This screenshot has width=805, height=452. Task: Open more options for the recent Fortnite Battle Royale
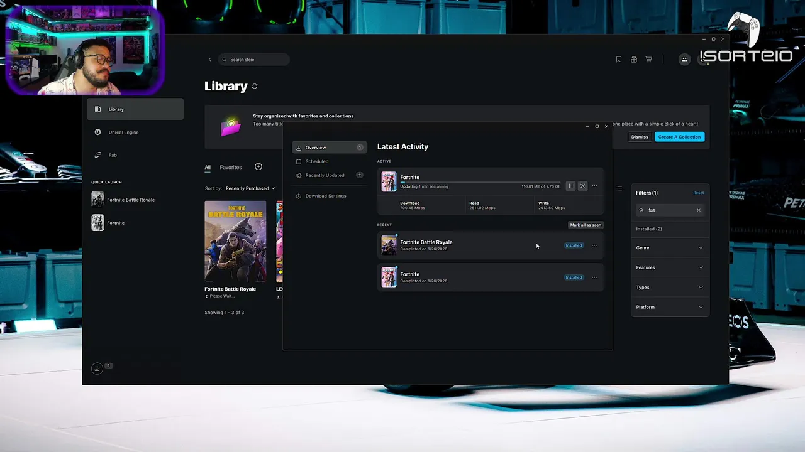(594, 245)
